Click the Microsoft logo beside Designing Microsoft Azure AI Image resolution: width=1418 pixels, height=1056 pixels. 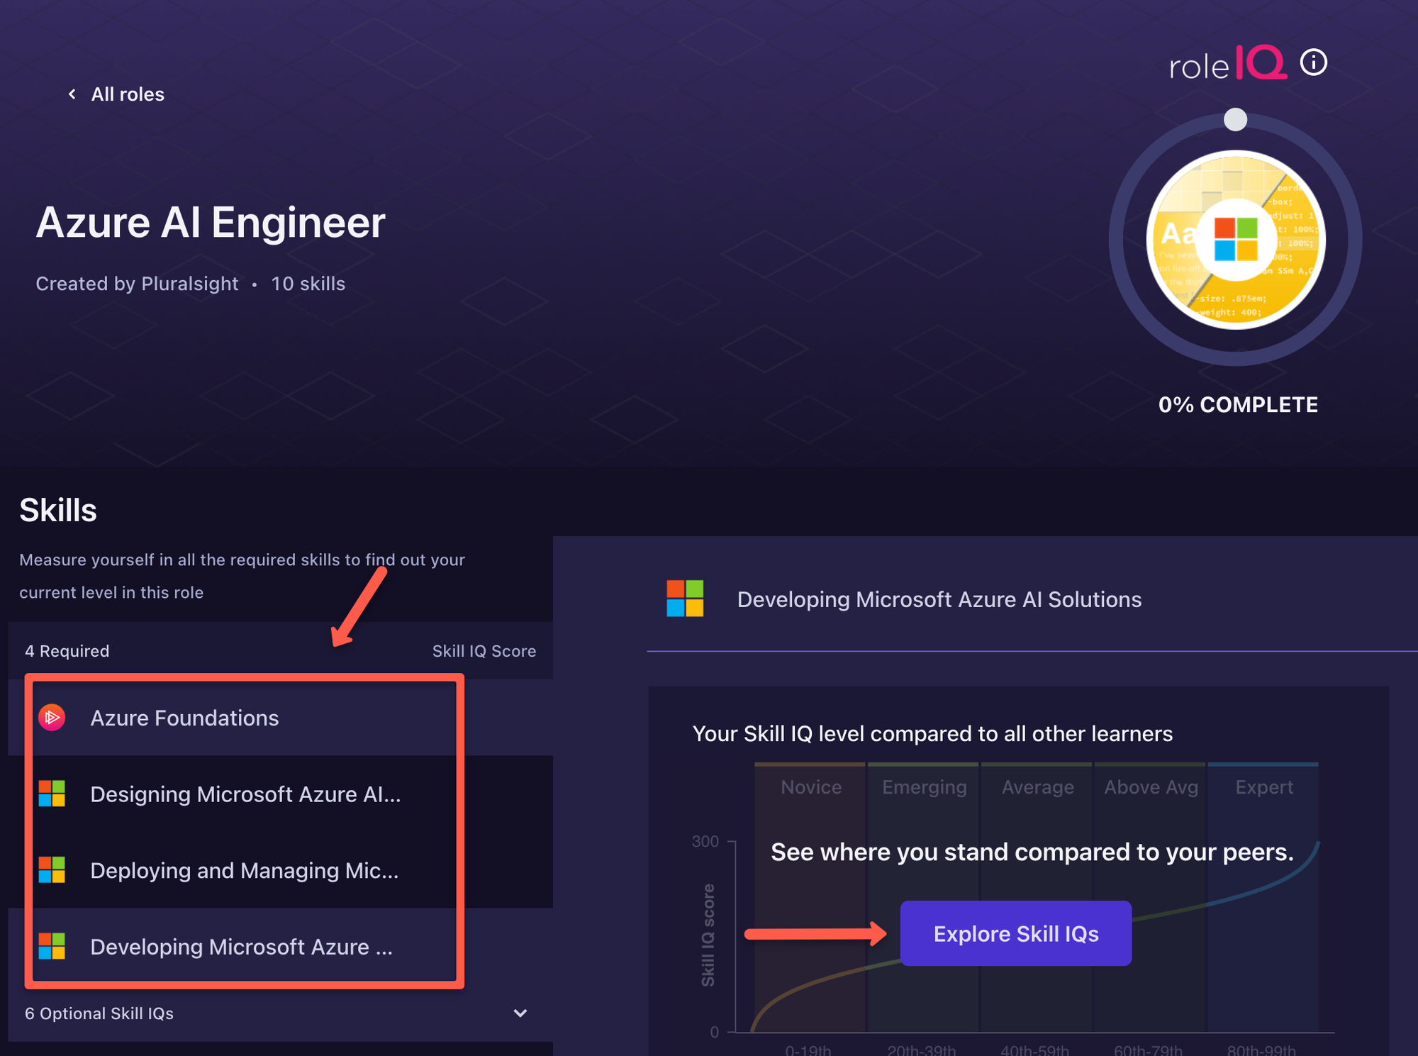51,794
